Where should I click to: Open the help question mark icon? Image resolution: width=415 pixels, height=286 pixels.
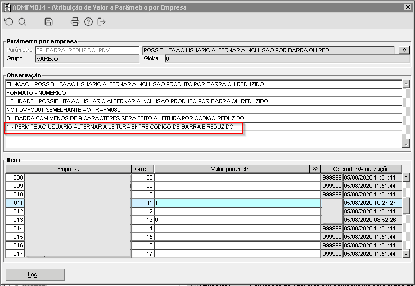pos(88,22)
